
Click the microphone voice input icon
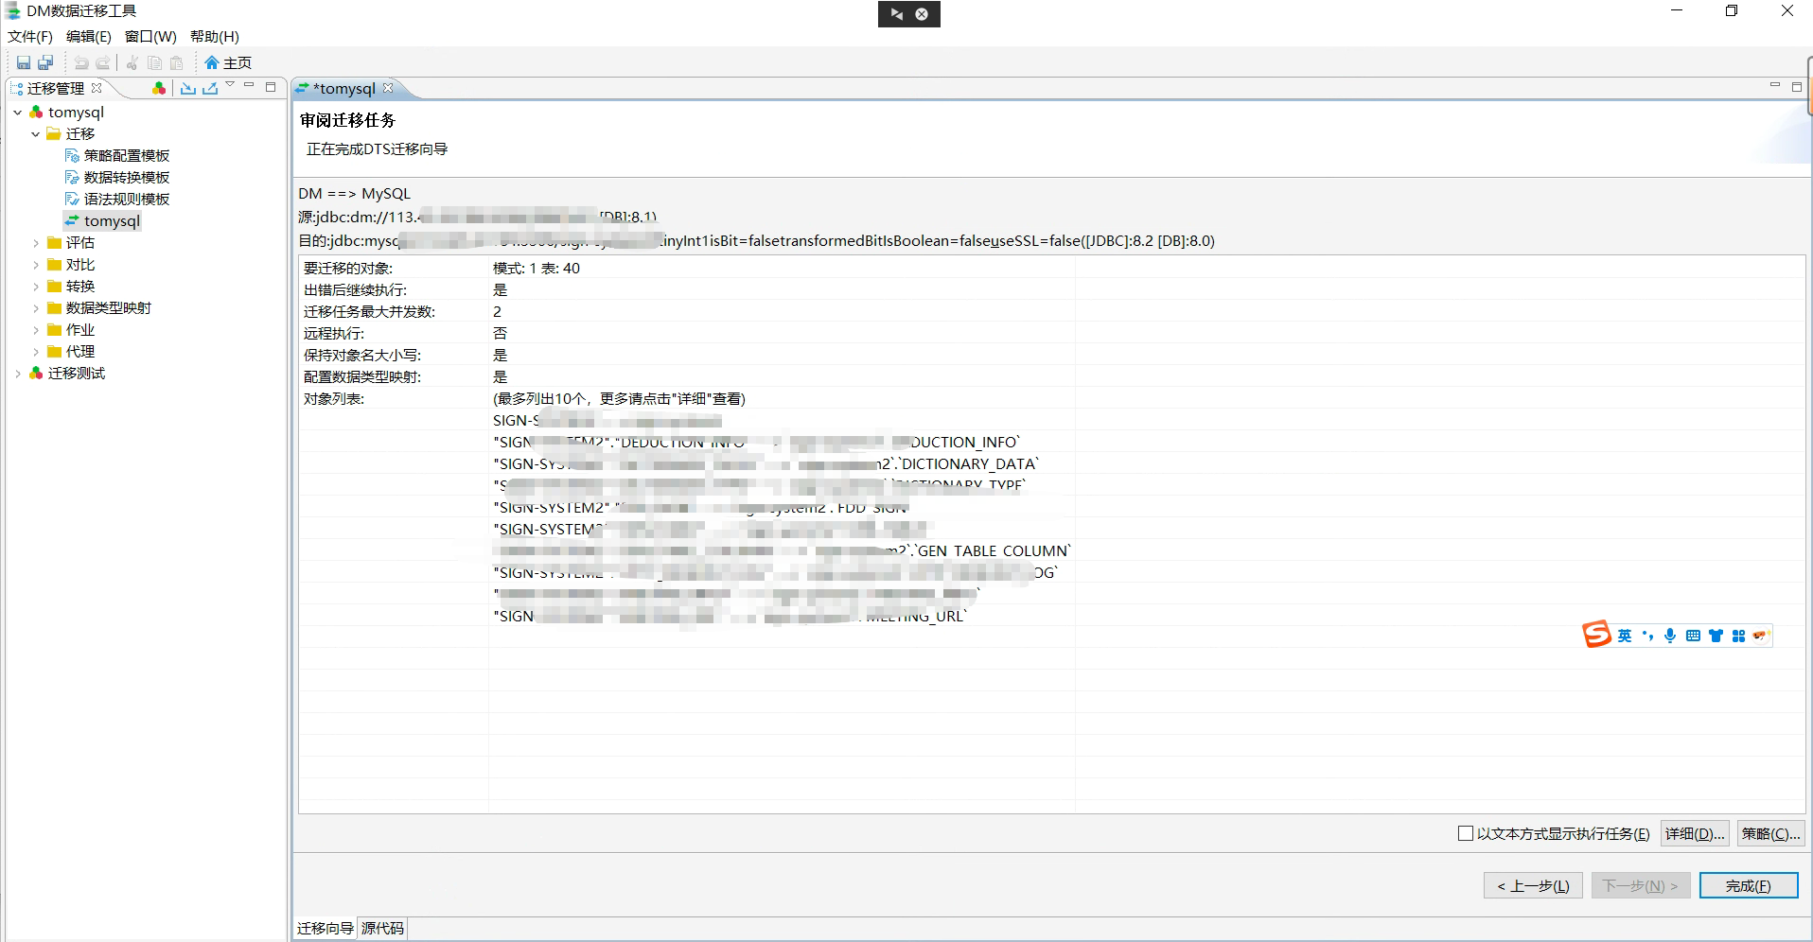(x=1670, y=636)
